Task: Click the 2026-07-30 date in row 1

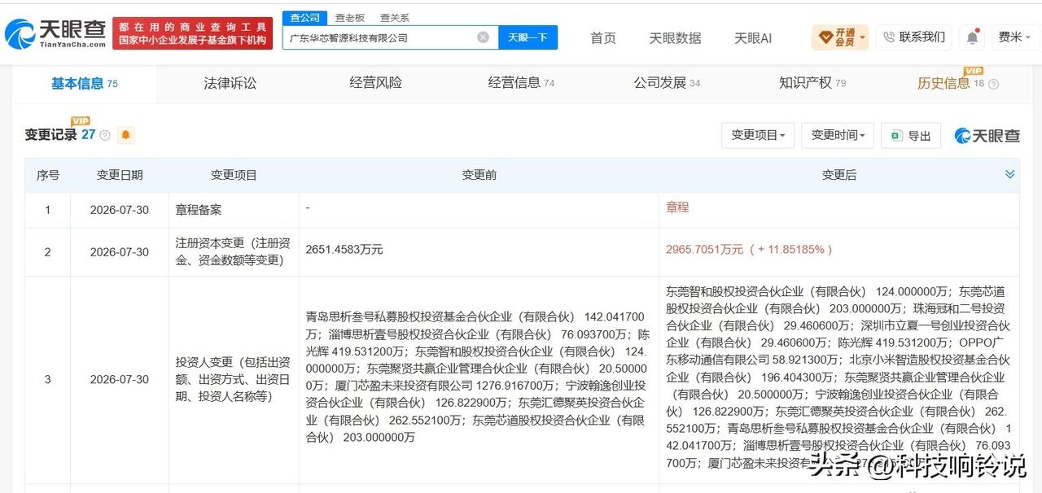Action: [x=120, y=209]
